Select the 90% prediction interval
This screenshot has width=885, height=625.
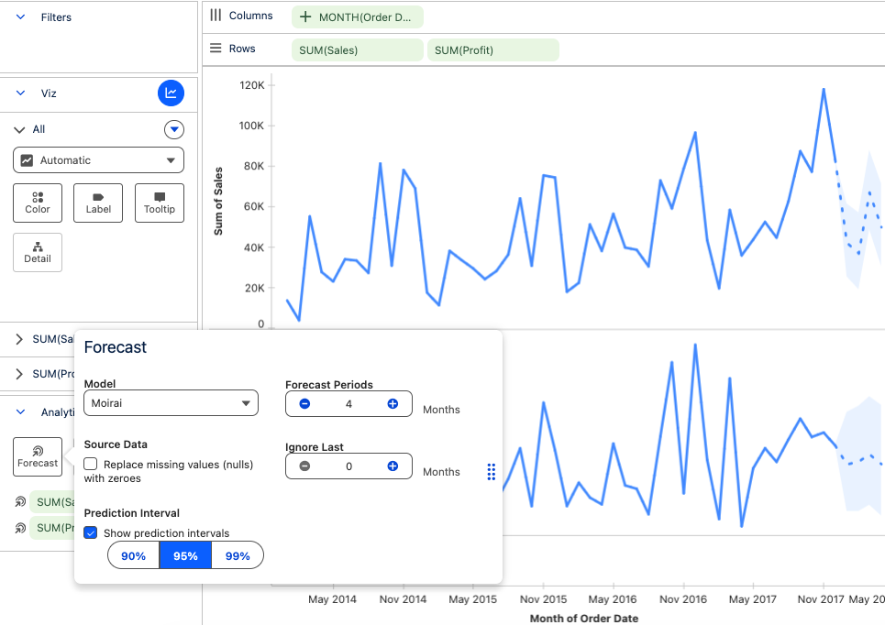[x=134, y=555]
